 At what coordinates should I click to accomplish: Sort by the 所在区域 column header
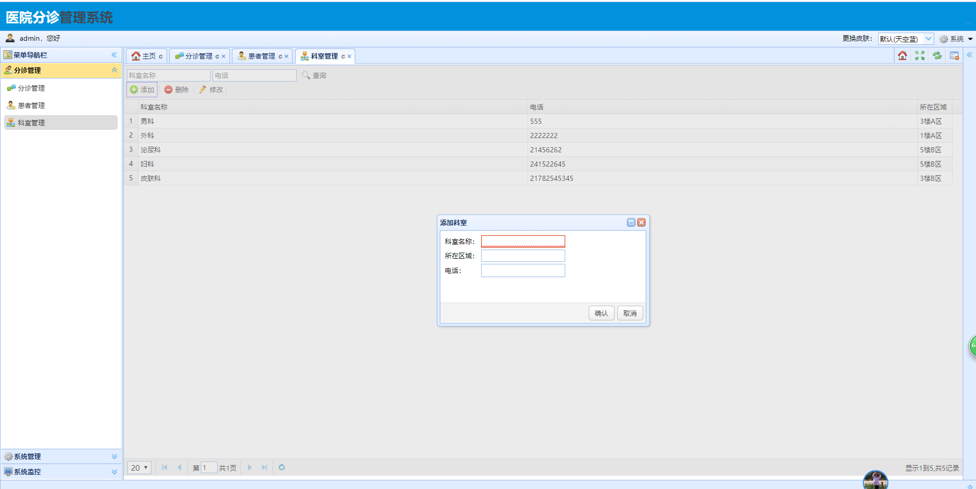[935, 107]
